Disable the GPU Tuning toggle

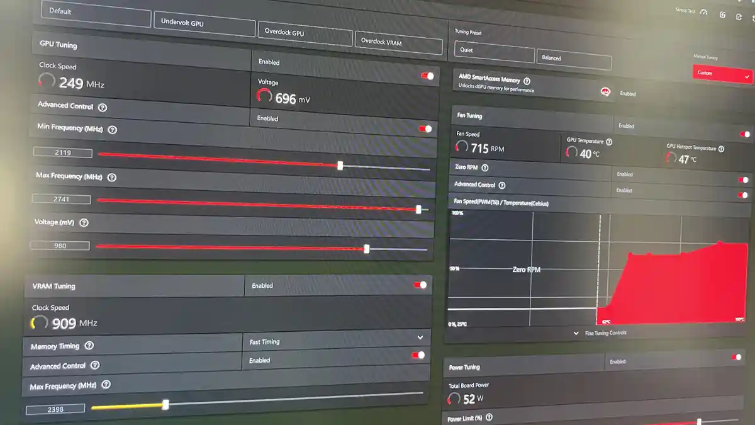[x=427, y=76]
